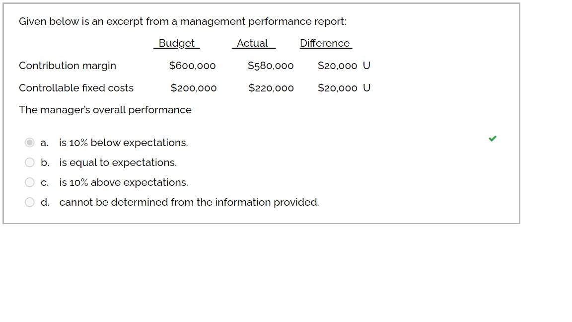572x322 pixels.
Task: Select radio button for option b
Action: pyautogui.click(x=29, y=162)
